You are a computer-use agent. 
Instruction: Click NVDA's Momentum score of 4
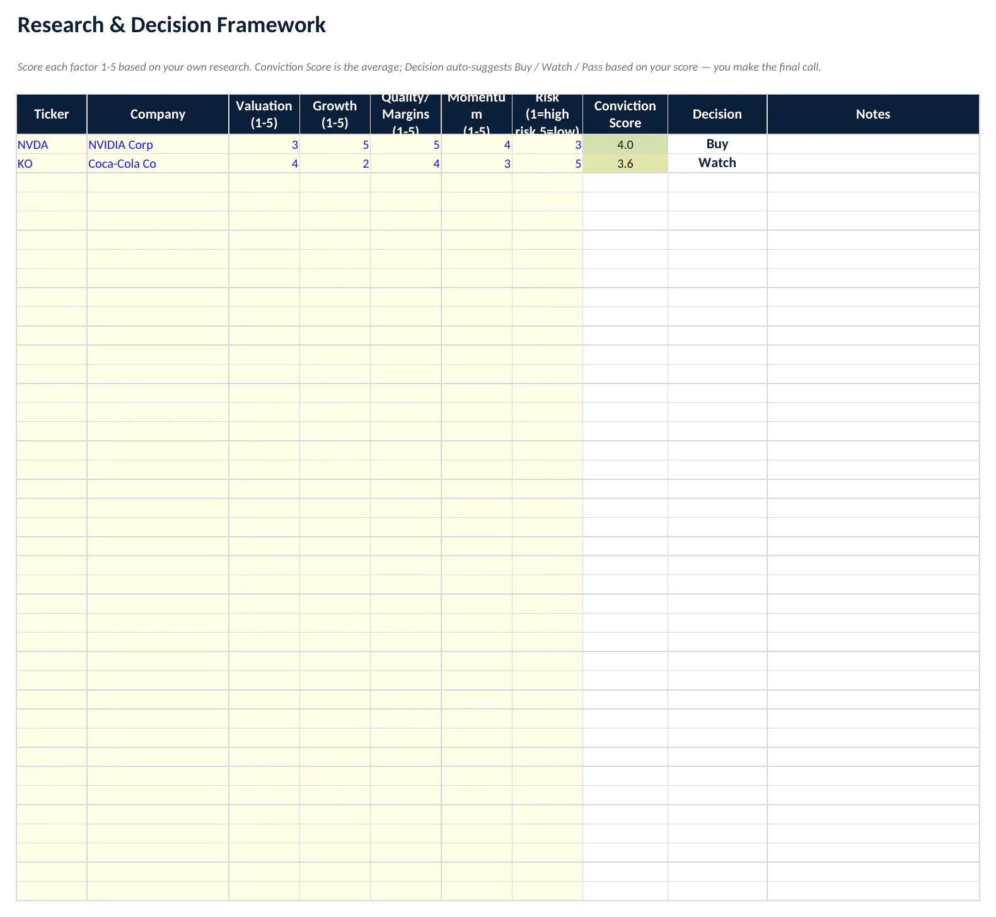(477, 144)
